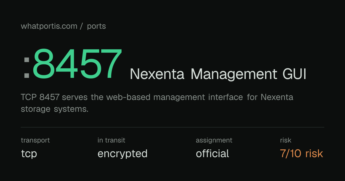
Task: Open the ports breadcrumb link
Action: click(96, 26)
